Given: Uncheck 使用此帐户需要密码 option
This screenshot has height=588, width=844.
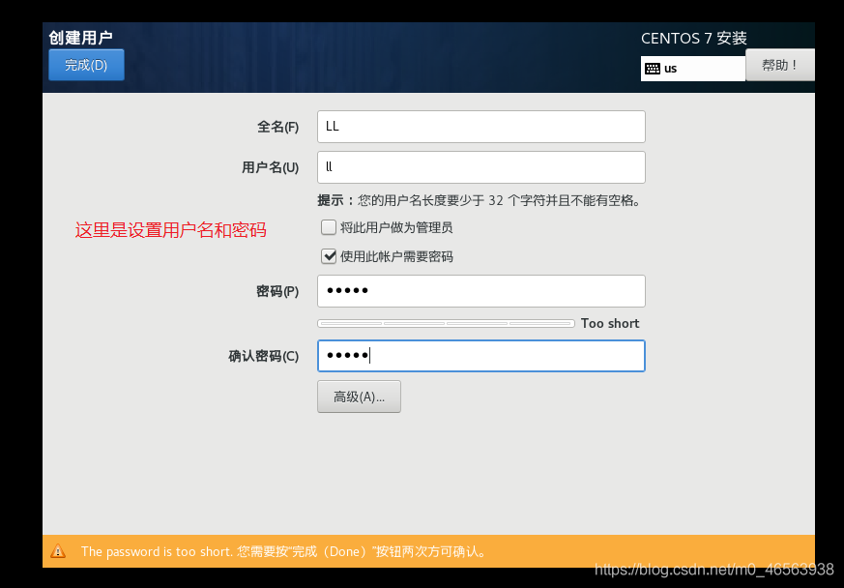Looking at the screenshot, I should coord(329,256).
